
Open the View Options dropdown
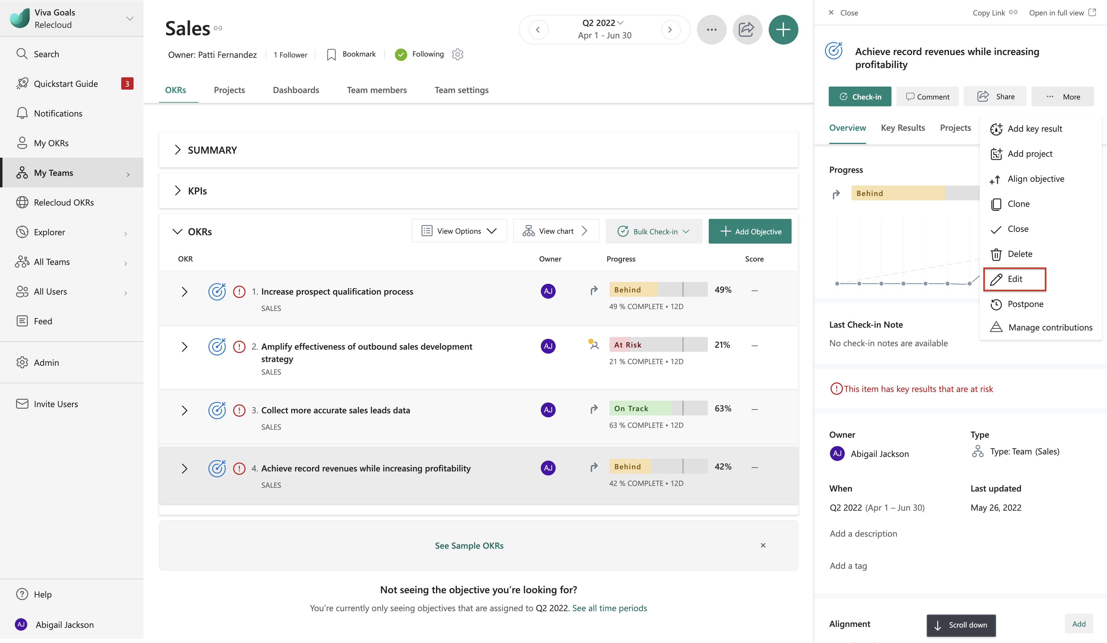pyautogui.click(x=459, y=231)
